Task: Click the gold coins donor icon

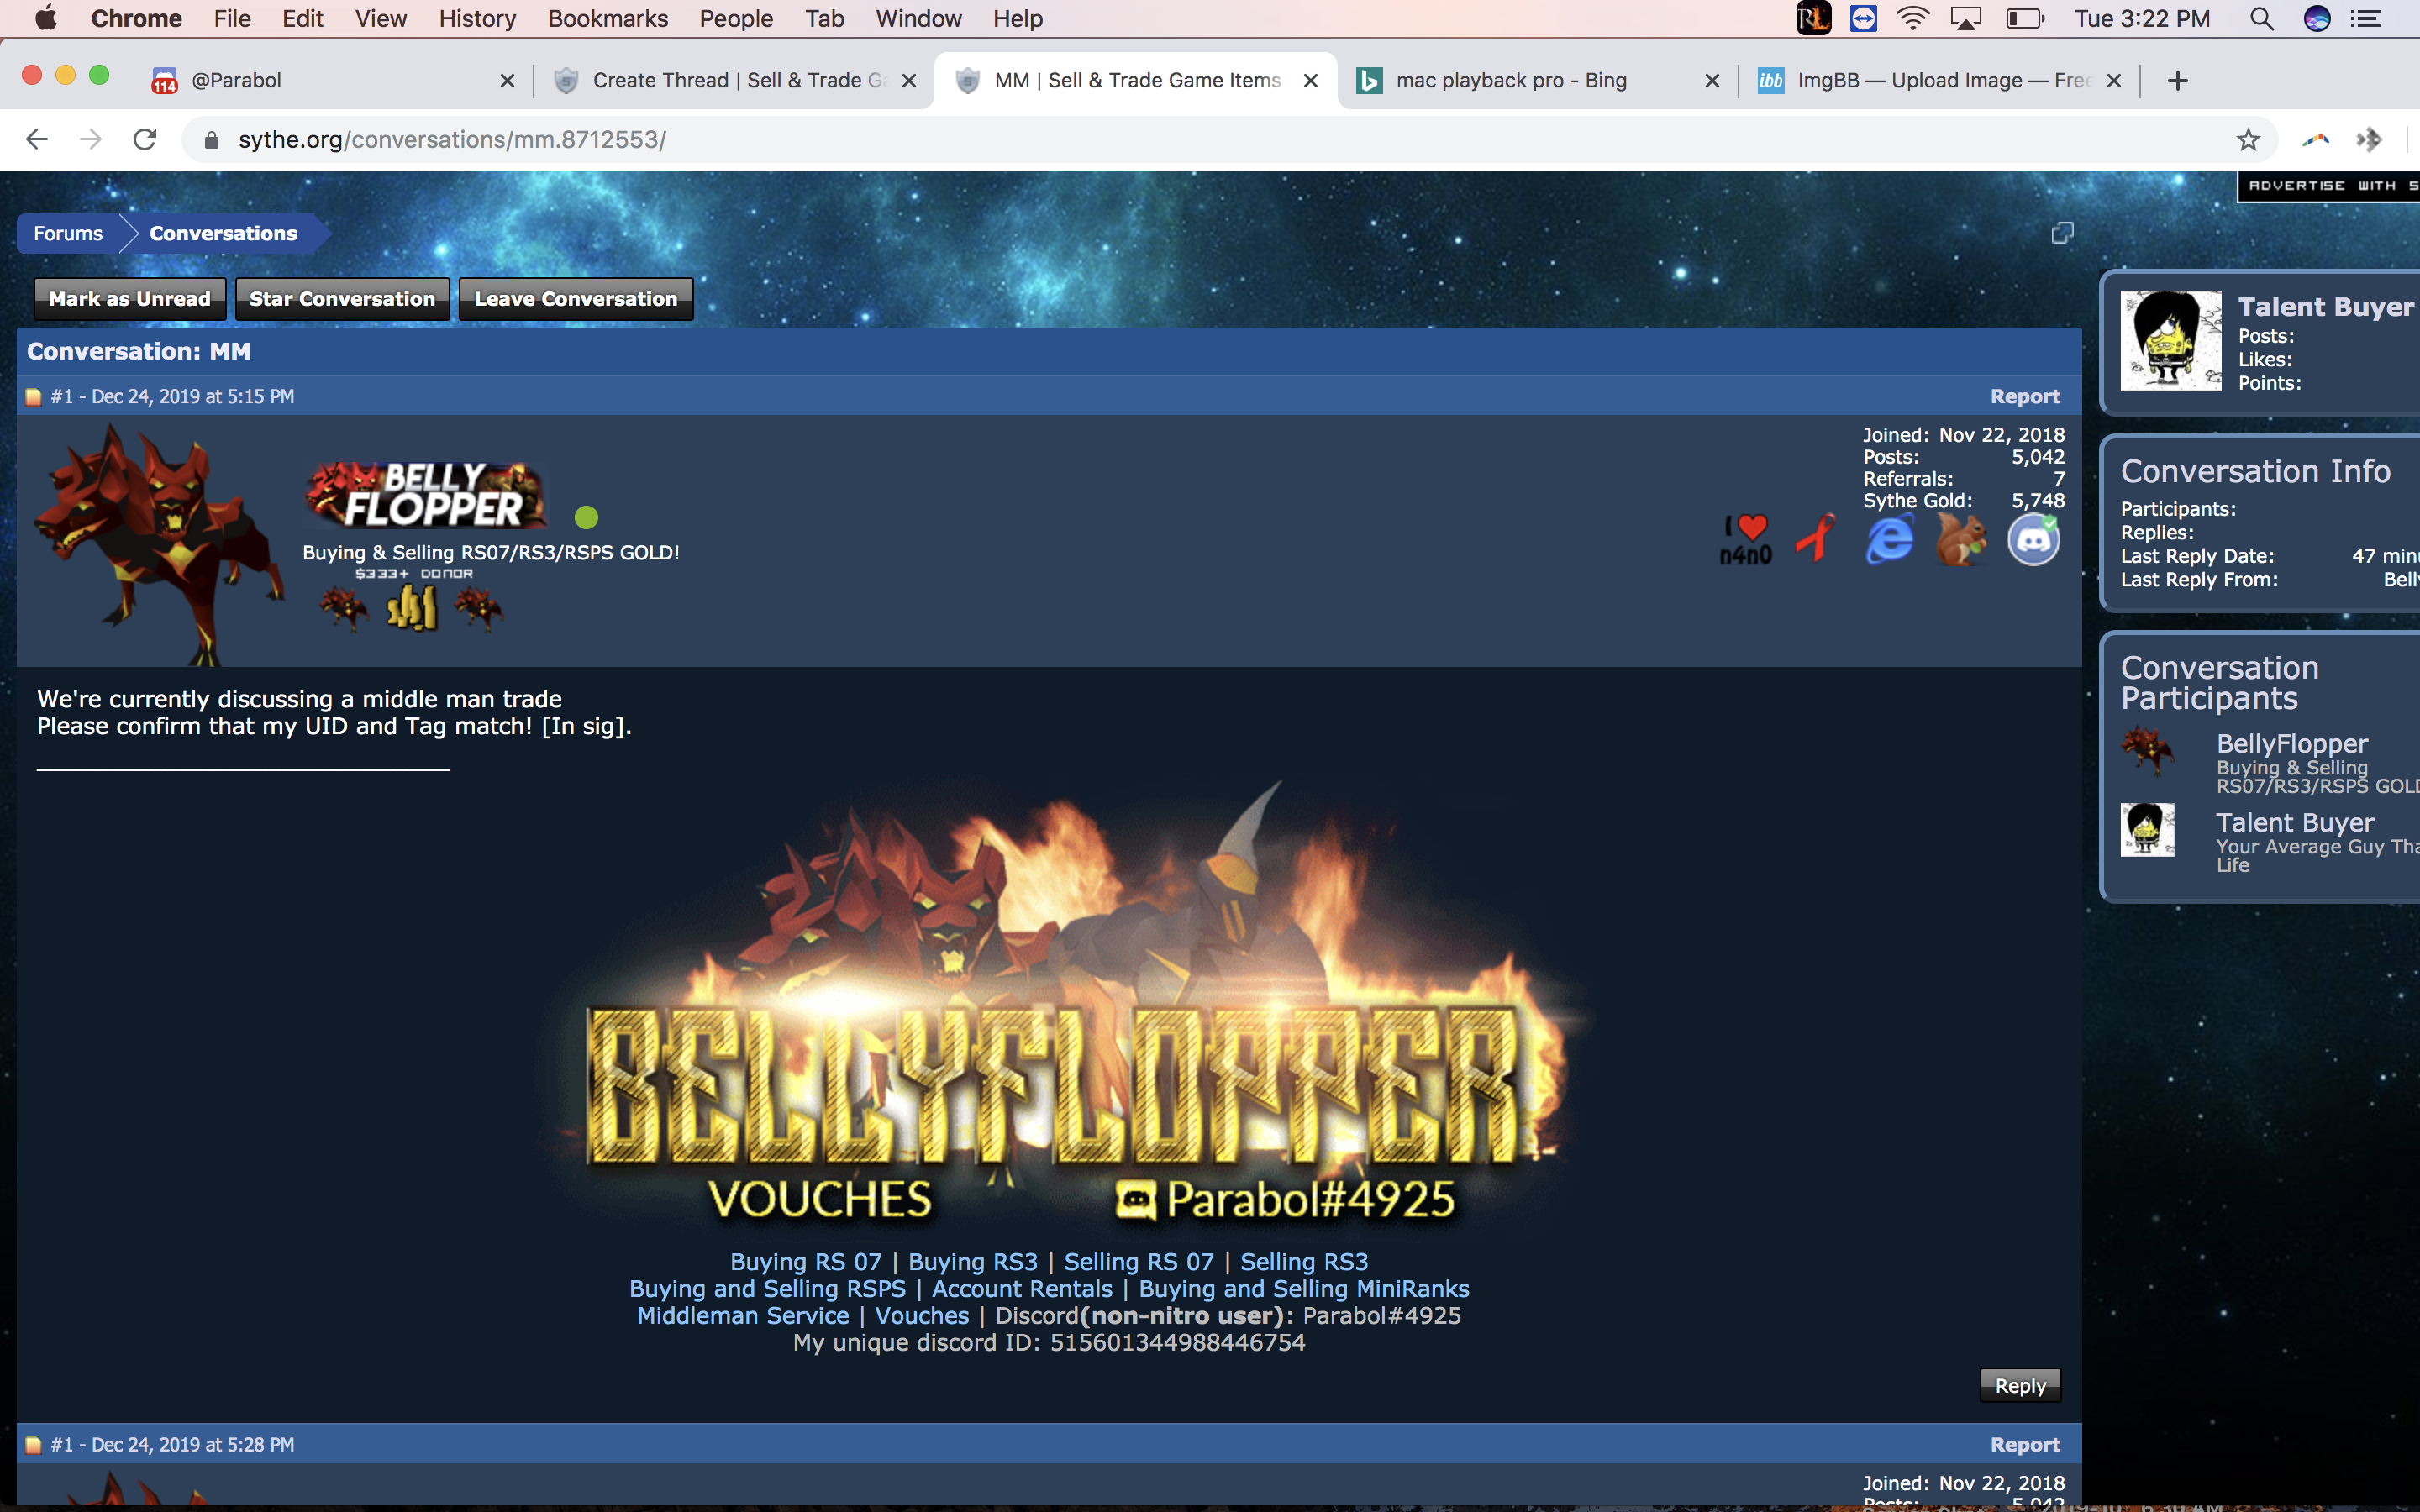Action: click(412, 607)
